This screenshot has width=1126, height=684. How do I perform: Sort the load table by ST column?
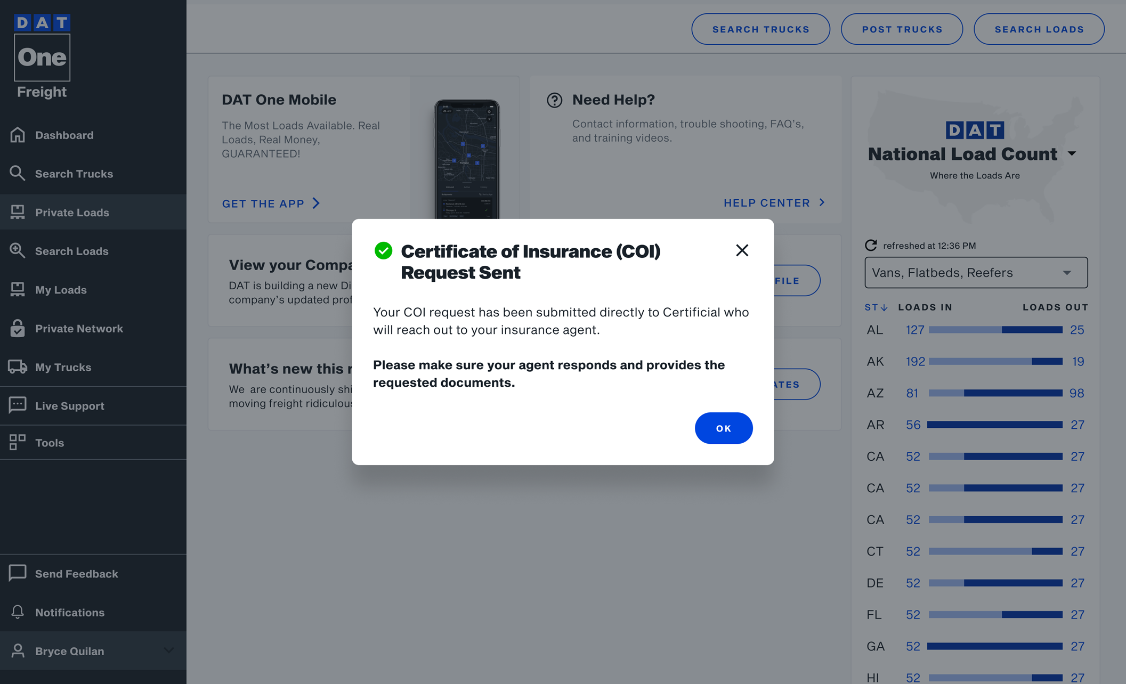click(876, 307)
